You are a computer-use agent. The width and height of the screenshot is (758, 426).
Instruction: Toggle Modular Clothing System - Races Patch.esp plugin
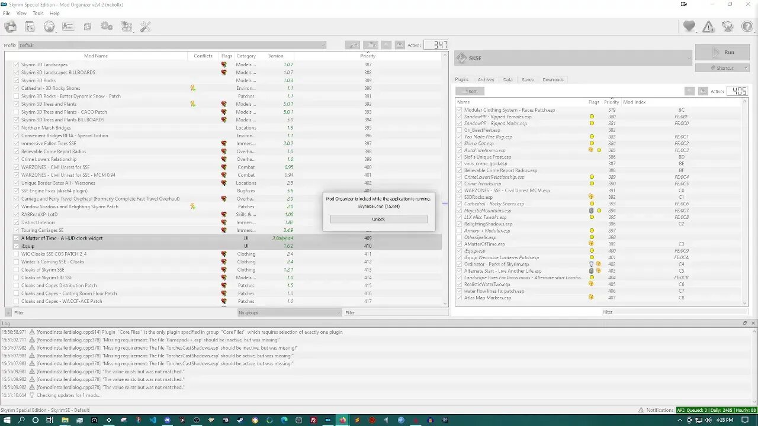click(x=460, y=110)
